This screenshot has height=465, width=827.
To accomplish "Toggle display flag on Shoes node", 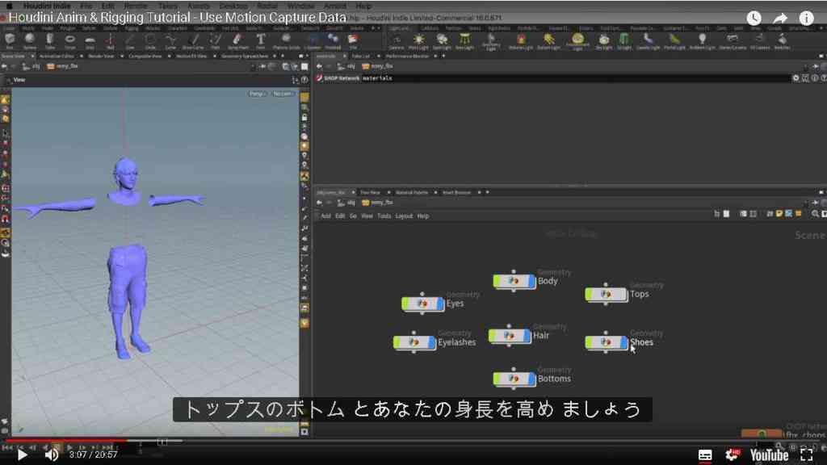I will pyautogui.click(x=623, y=342).
